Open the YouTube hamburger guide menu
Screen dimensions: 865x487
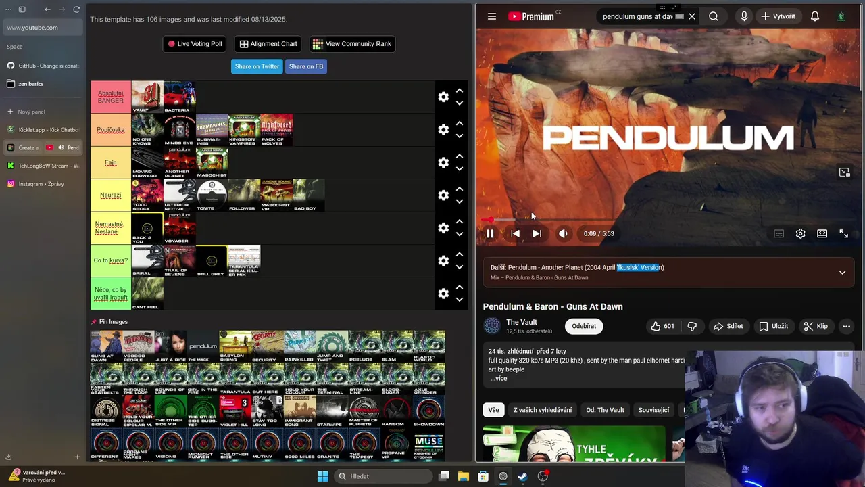coord(492,16)
